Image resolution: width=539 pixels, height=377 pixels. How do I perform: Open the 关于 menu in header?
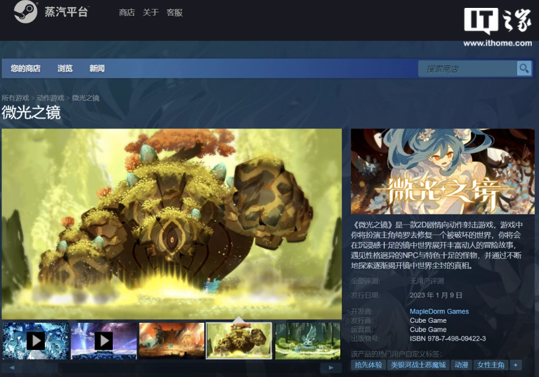[151, 13]
